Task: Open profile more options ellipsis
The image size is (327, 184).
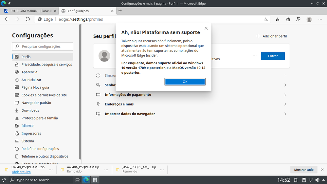Action: click(255, 56)
